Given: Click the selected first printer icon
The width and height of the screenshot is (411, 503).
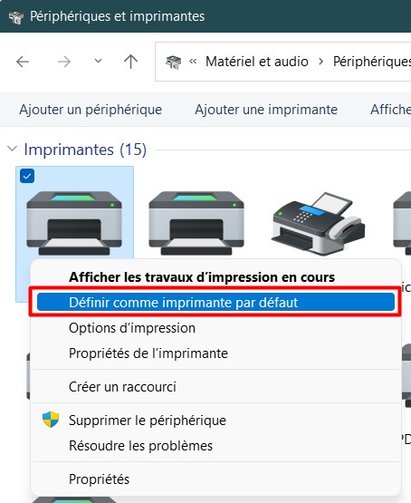Looking at the screenshot, I should [74, 223].
